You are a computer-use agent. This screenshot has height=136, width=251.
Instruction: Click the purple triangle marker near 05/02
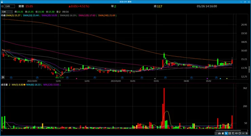pos(207,78)
